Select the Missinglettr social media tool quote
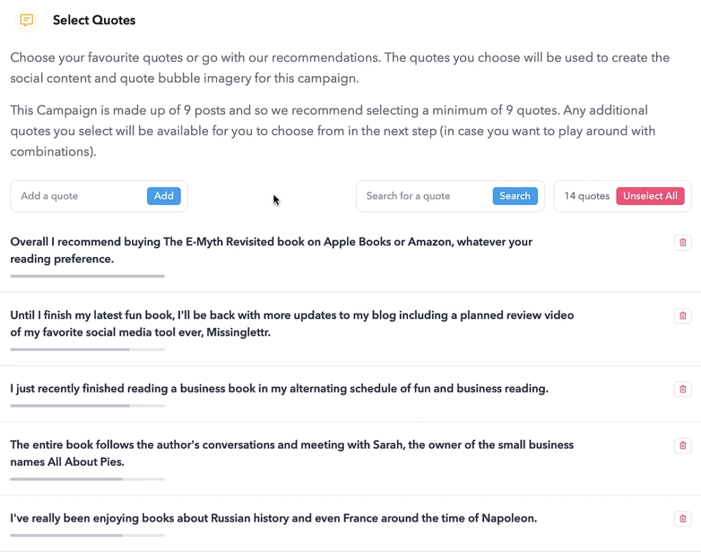The height and width of the screenshot is (552, 701). pos(292,323)
